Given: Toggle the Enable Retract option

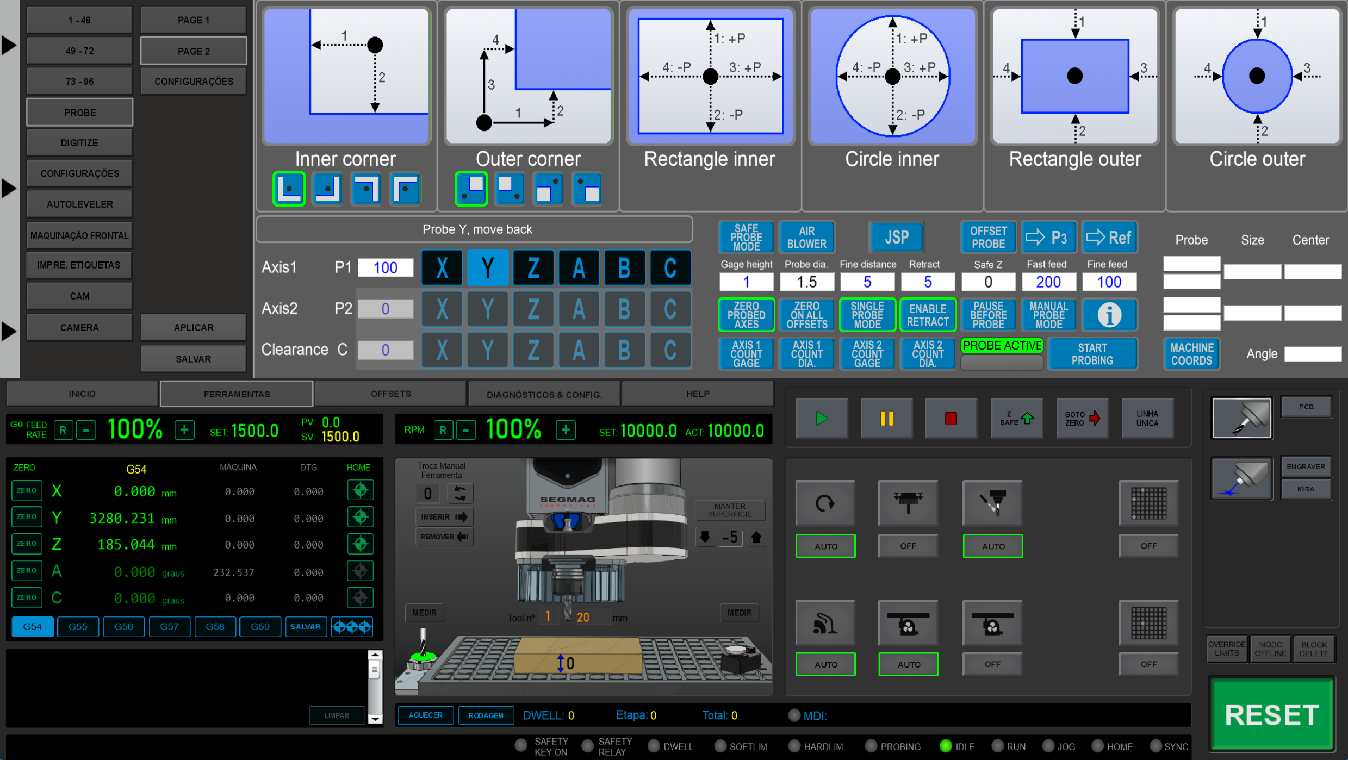Looking at the screenshot, I should point(928,315).
